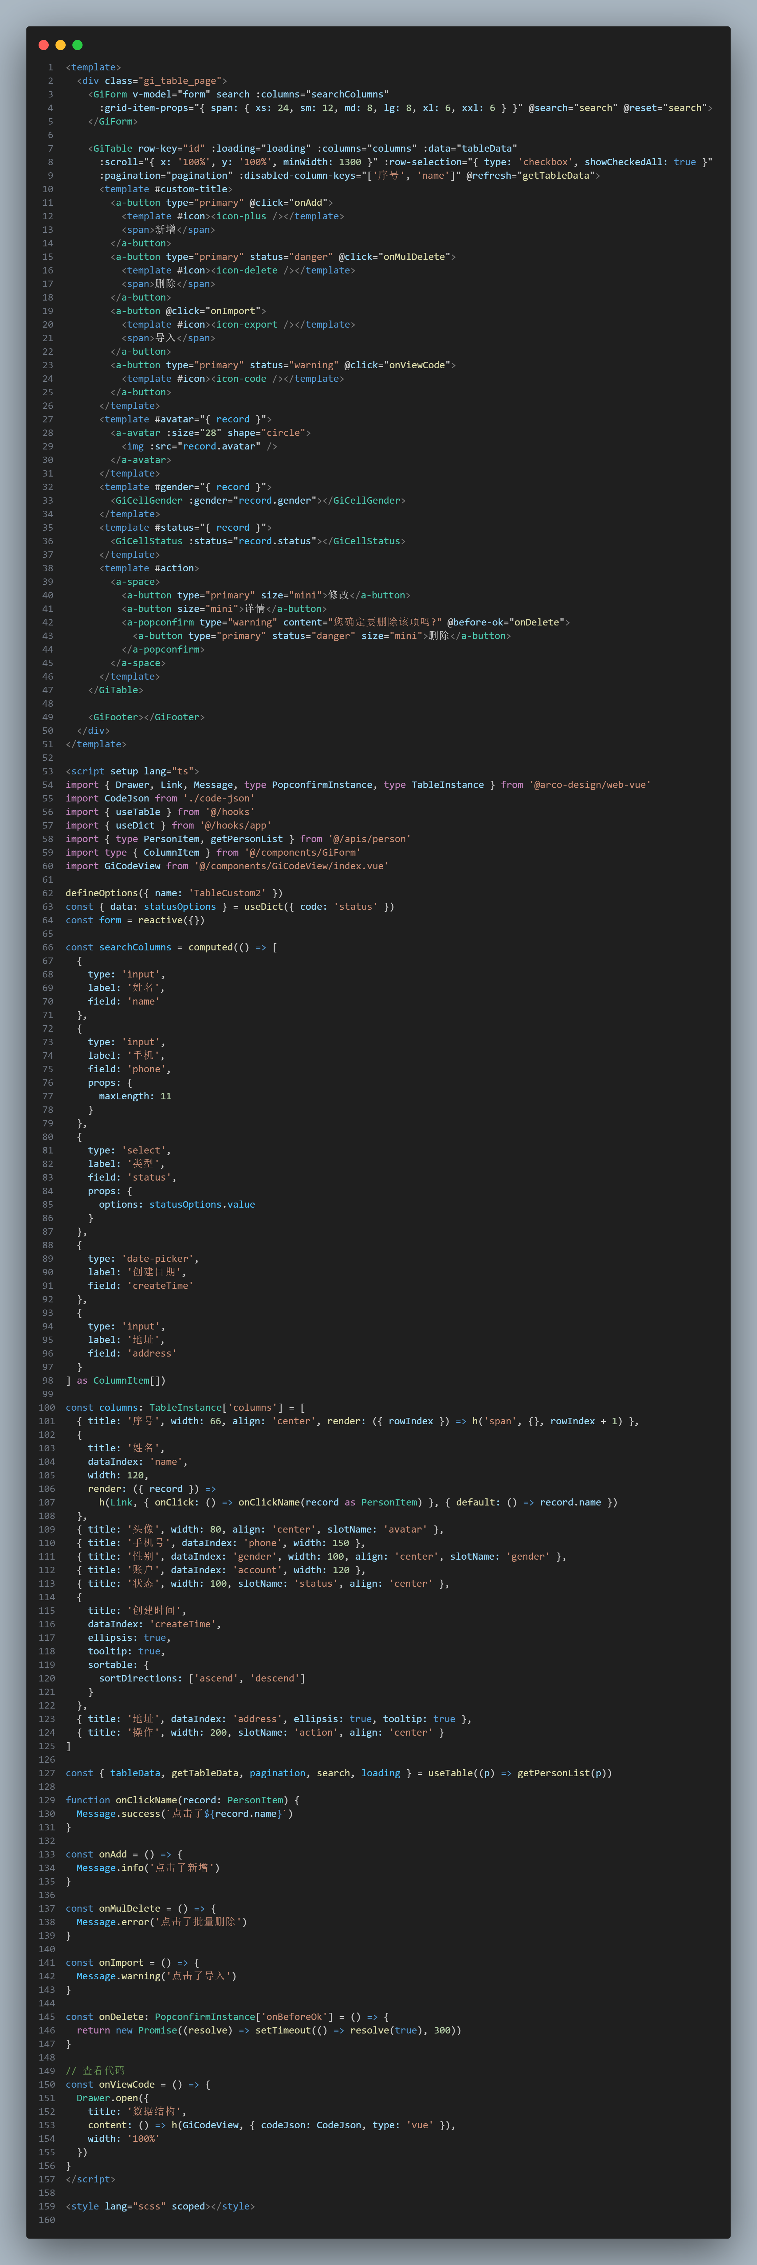
Task: Click maxLength: 11 on line 77
Action: coord(135,1096)
